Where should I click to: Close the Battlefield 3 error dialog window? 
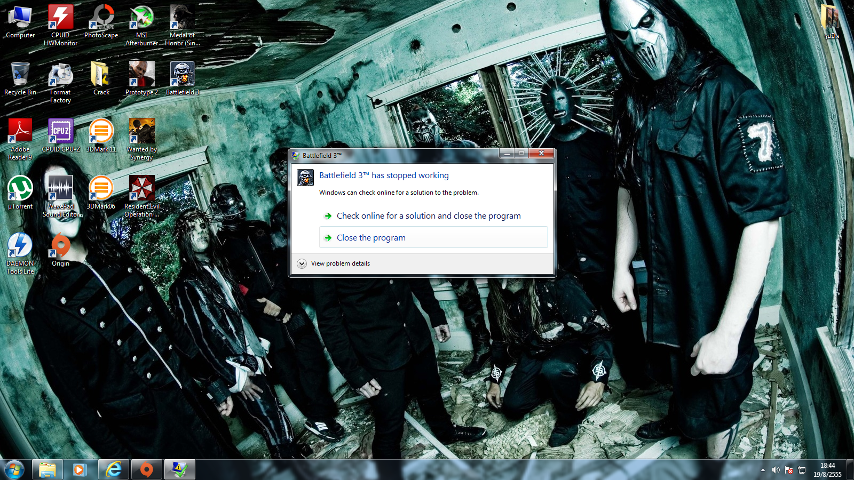tap(541, 154)
